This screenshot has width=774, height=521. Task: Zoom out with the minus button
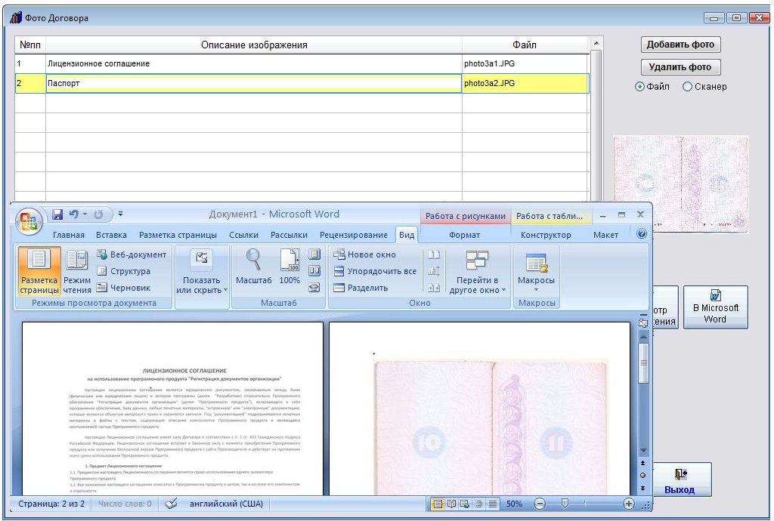(x=540, y=504)
